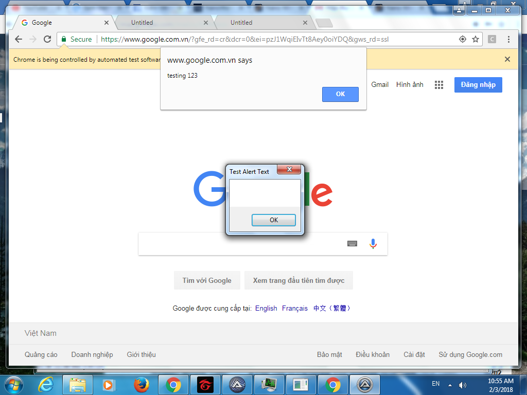Switch to the second Untitled tab
527x395 pixels.
click(263, 23)
